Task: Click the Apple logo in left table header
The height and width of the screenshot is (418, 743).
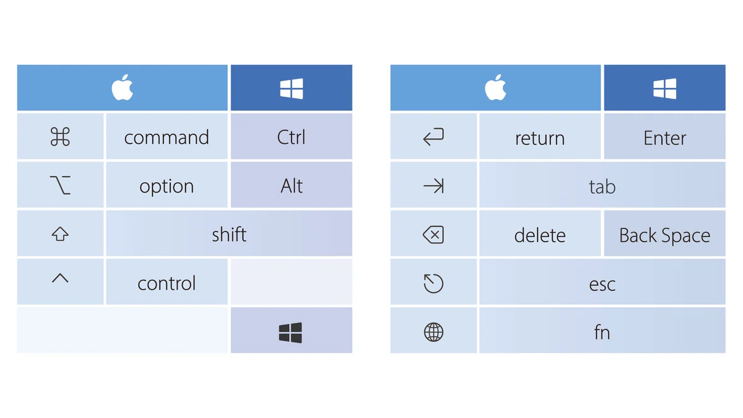Action: click(123, 88)
